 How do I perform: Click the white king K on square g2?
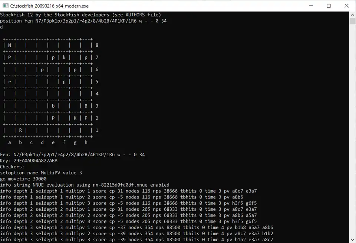click(x=75, y=118)
